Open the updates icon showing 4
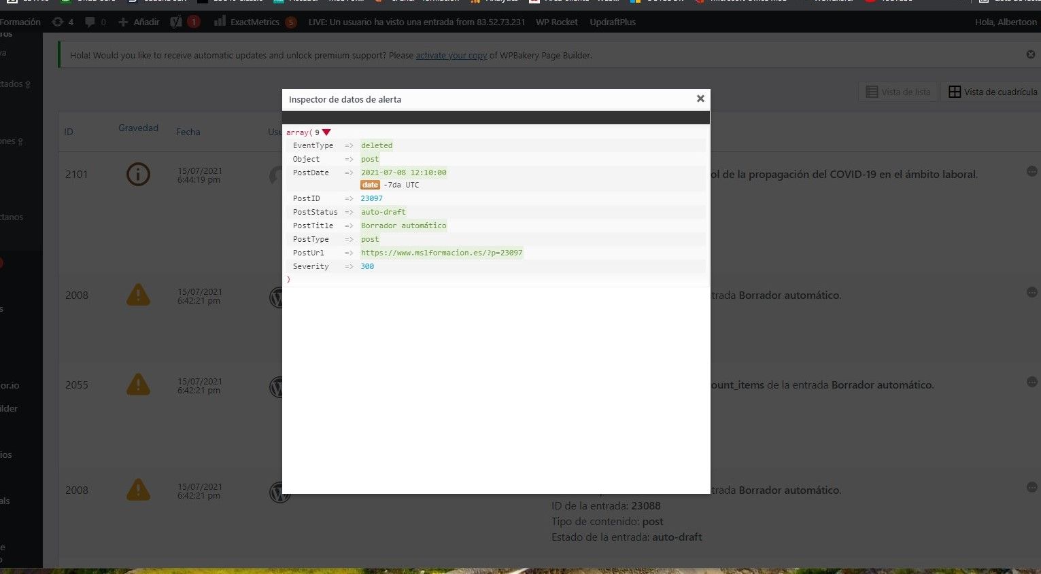 [63, 22]
